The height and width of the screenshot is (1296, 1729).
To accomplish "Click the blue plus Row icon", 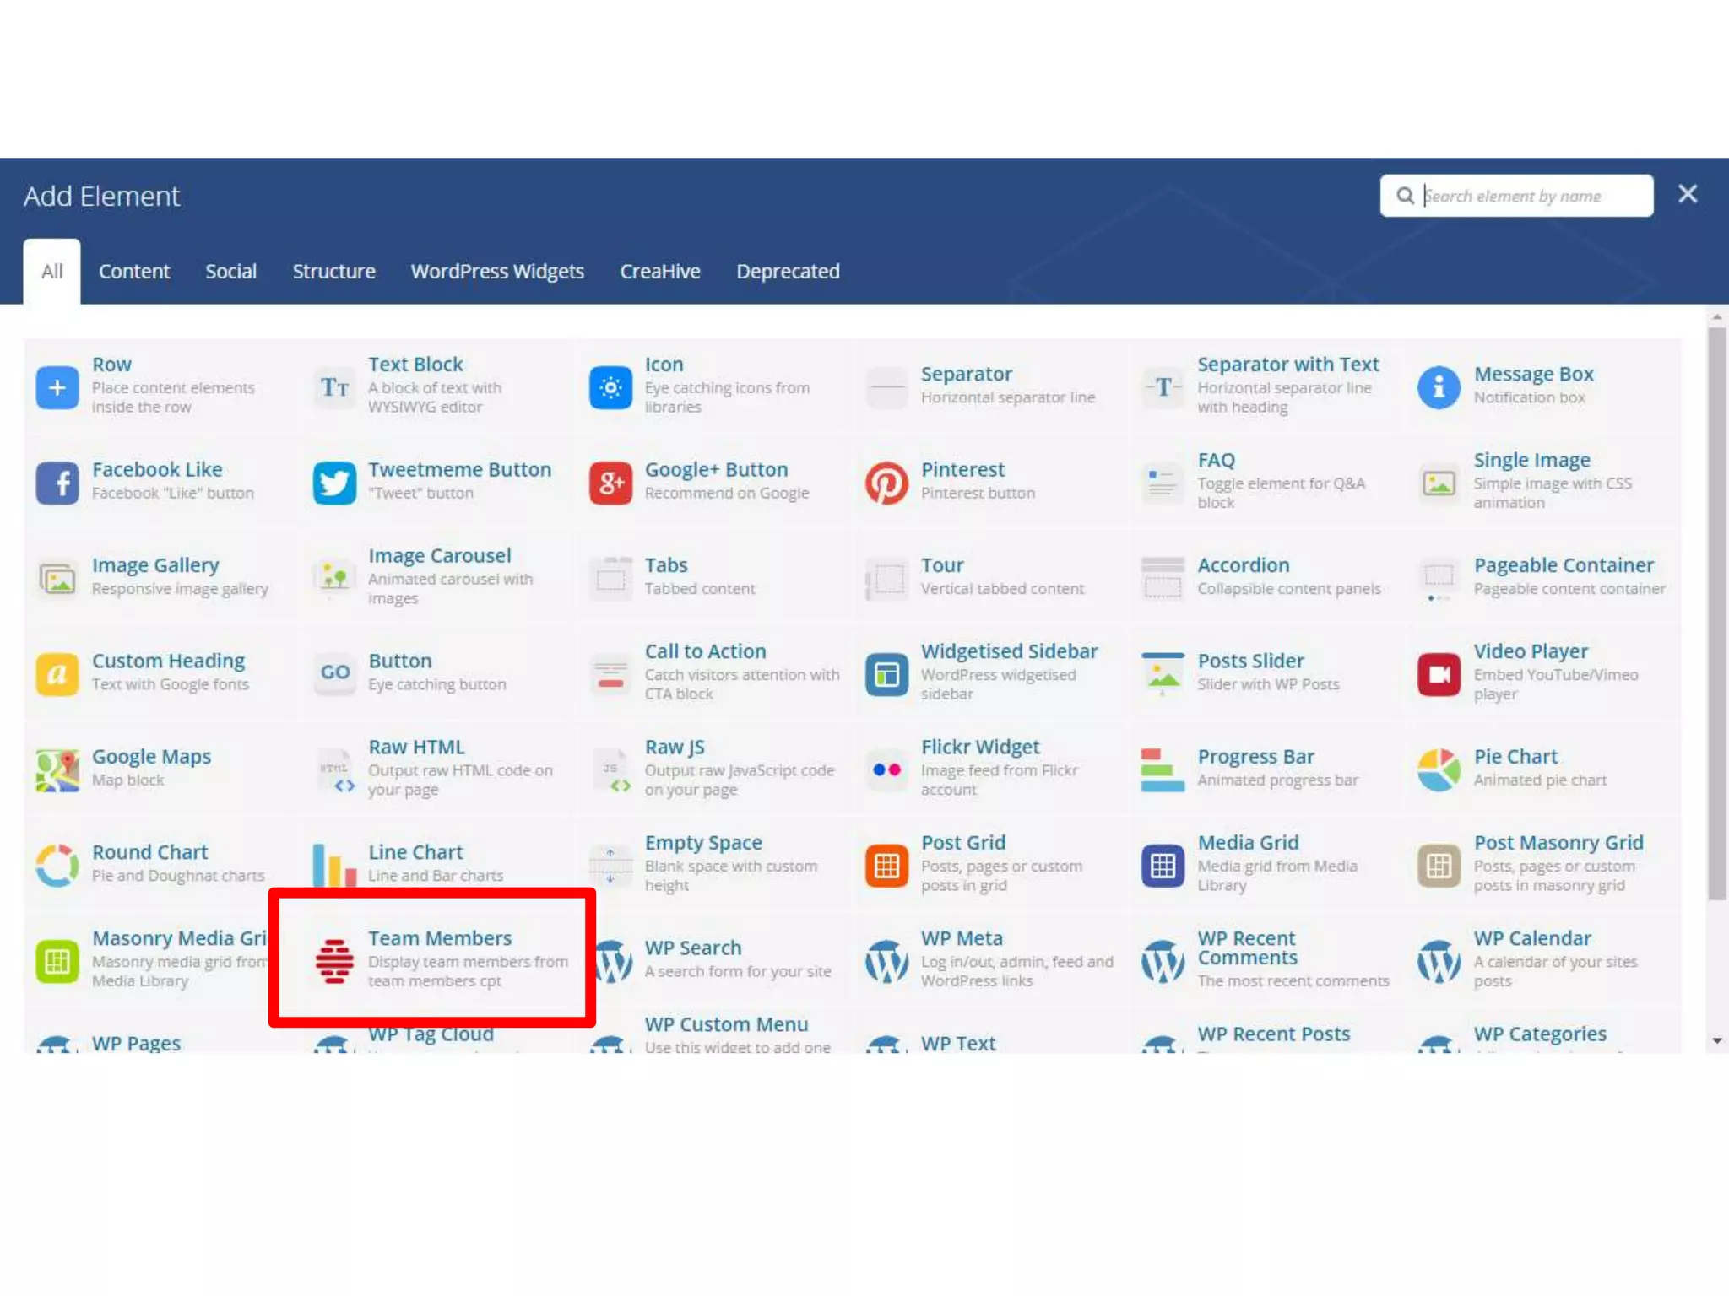I will [x=57, y=387].
